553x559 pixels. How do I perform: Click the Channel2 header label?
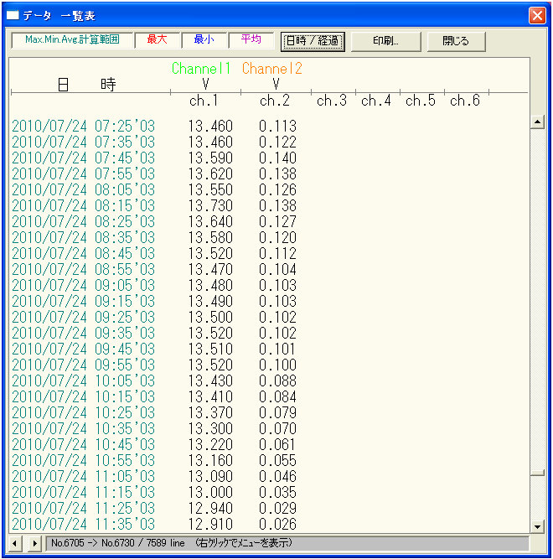click(271, 69)
